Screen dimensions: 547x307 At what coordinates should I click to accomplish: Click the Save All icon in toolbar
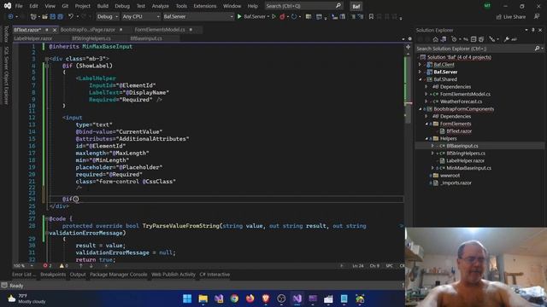[x=60, y=16]
